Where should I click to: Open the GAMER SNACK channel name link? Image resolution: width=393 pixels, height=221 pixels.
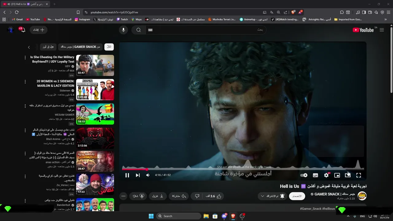[x=335, y=194]
